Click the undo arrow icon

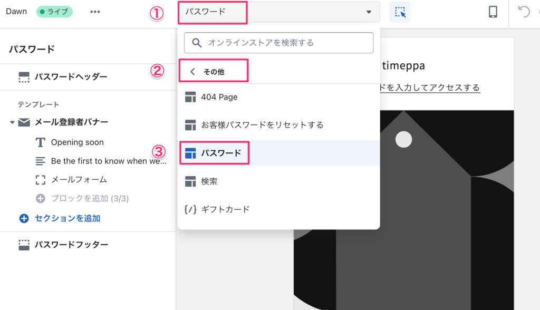pos(524,12)
